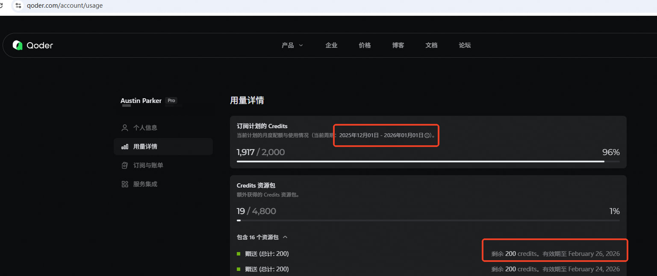This screenshot has height=276, width=657.
Task: Open 服务集成 in the sidebar
Action: click(163, 184)
